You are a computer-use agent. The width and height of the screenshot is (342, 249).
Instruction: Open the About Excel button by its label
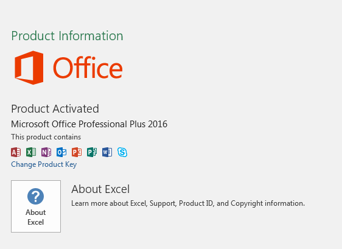point(36,217)
